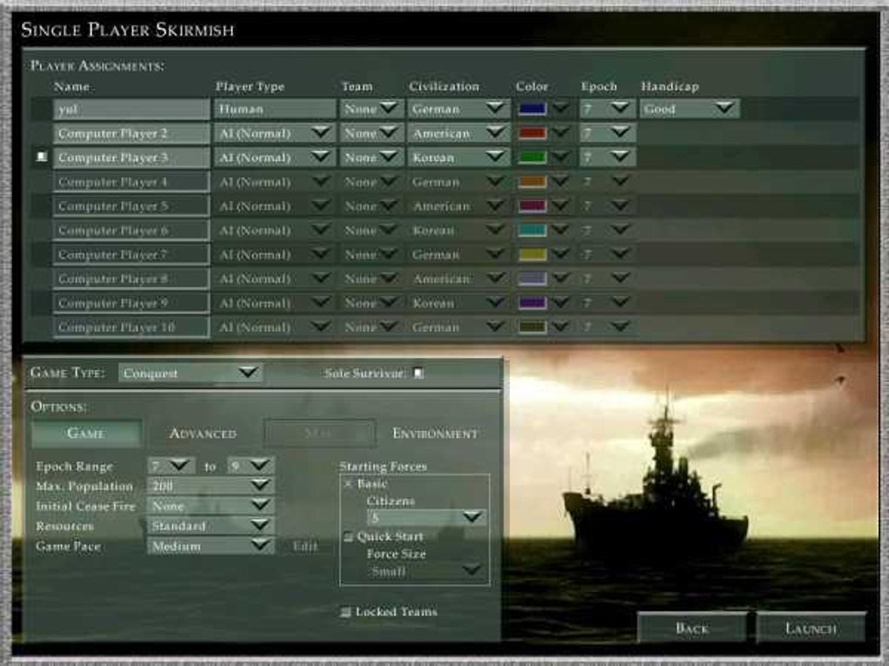Image resolution: width=889 pixels, height=666 pixels.
Task: Open Team dropdown for Computer Player 6
Action: coord(372,231)
